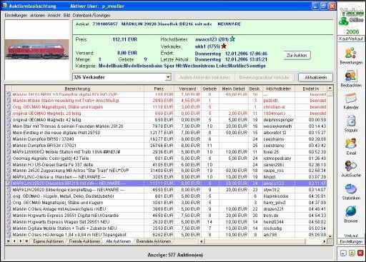Viewport: 366px width, 262px height.
Task: Click the minimize-style icon in sidebar bottom
Action: tap(343, 253)
